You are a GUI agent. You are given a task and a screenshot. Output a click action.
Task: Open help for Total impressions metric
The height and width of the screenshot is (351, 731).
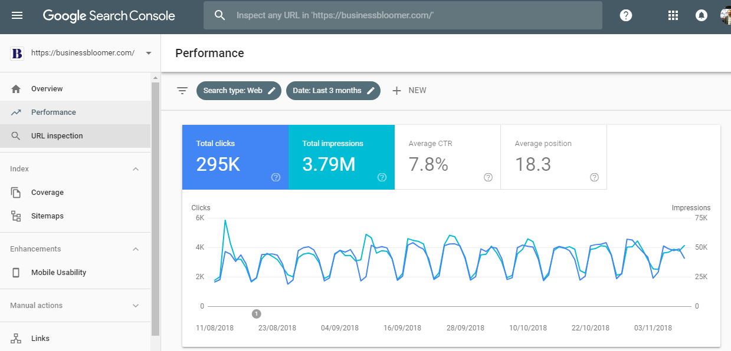pyautogui.click(x=382, y=177)
